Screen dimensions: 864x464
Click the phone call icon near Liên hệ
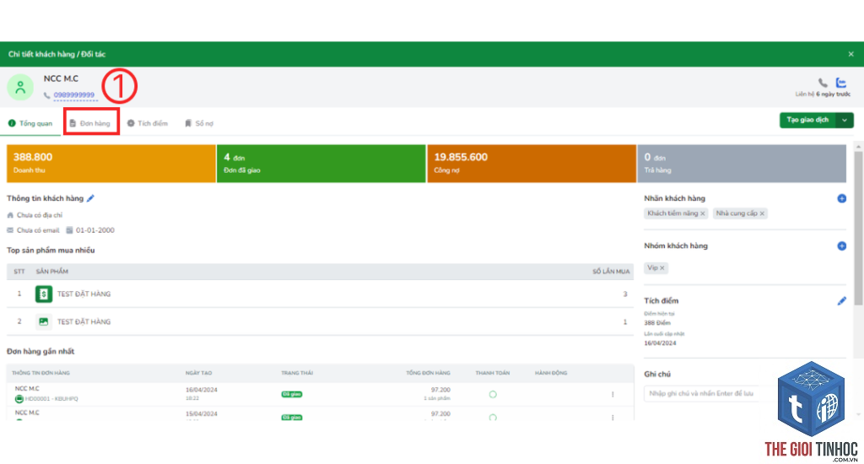click(x=823, y=83)
